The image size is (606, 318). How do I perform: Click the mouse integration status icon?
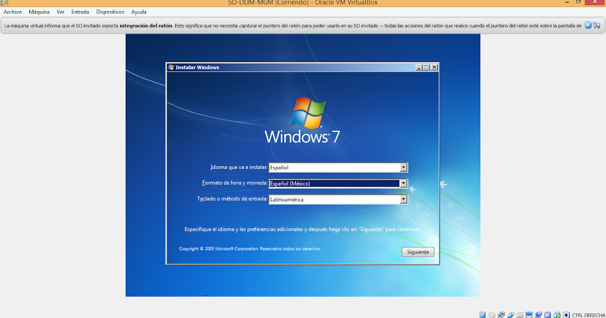point(558,314)
